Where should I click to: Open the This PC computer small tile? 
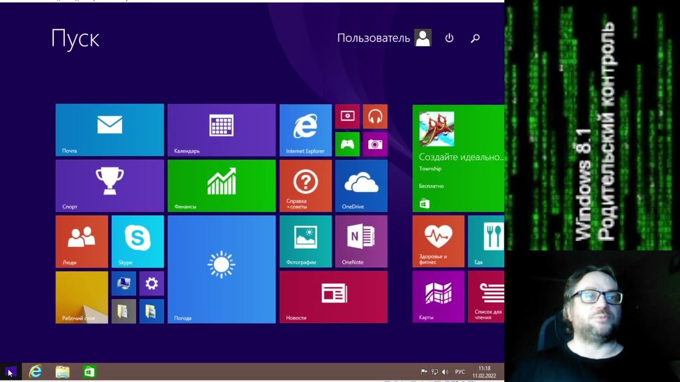[x=124, y=283]
